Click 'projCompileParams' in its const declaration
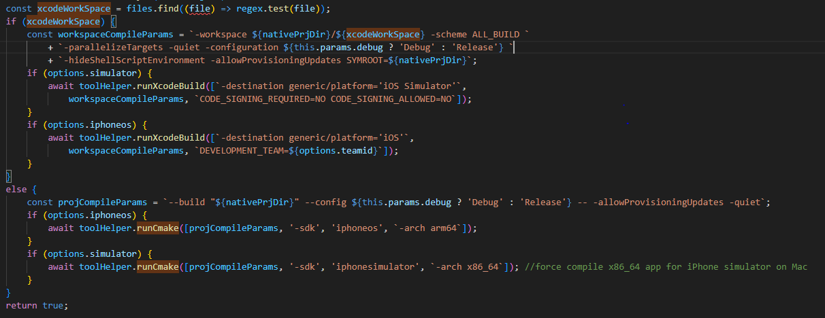The height and width of the screenshot is (318, 825). tap(102, 202)
